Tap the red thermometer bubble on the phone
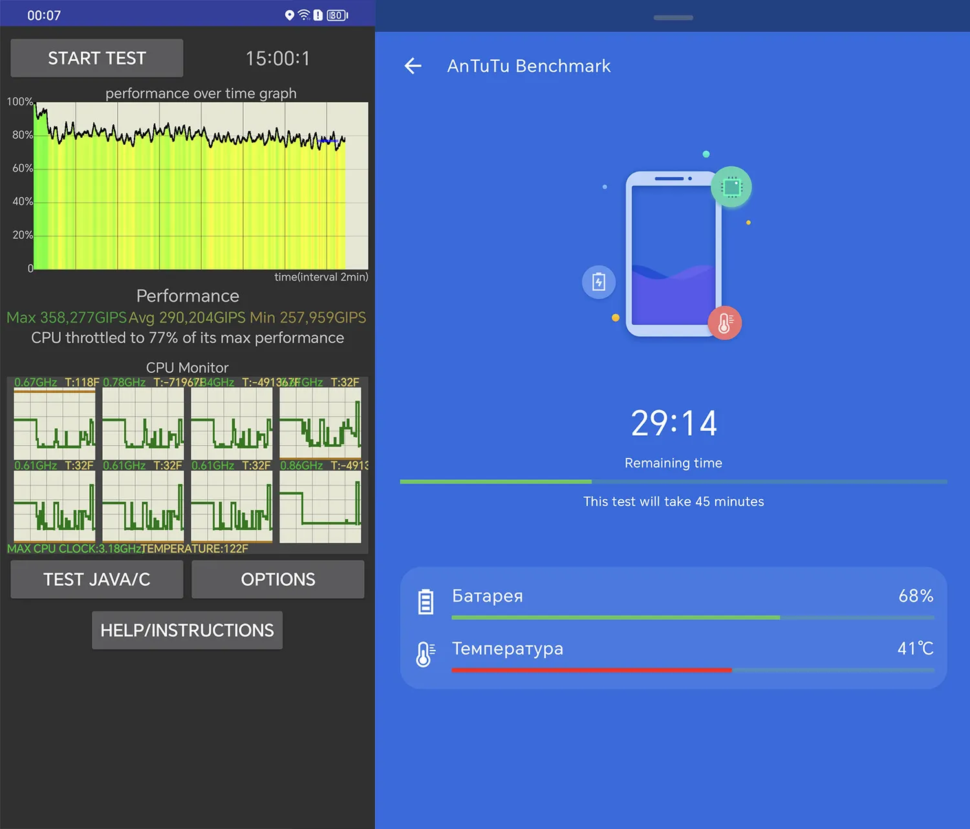This screenshot has height=829, width=970. tap(725, 323)
